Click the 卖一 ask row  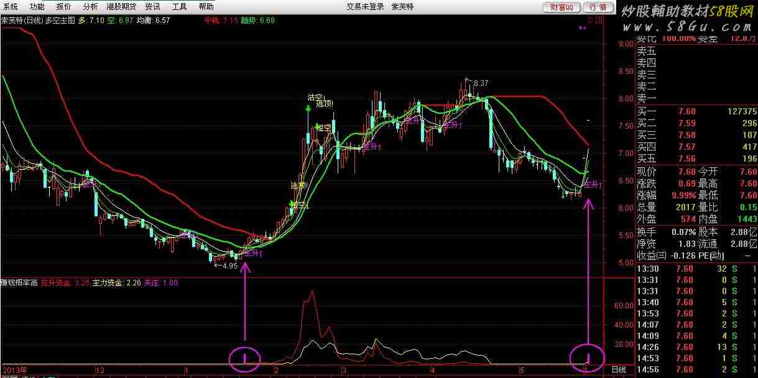click(696, 98)
